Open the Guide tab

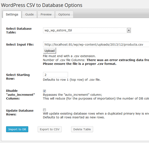coord(30,14)
